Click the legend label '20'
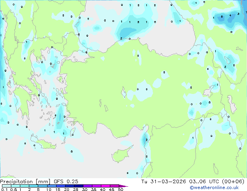 click(67, 189)
